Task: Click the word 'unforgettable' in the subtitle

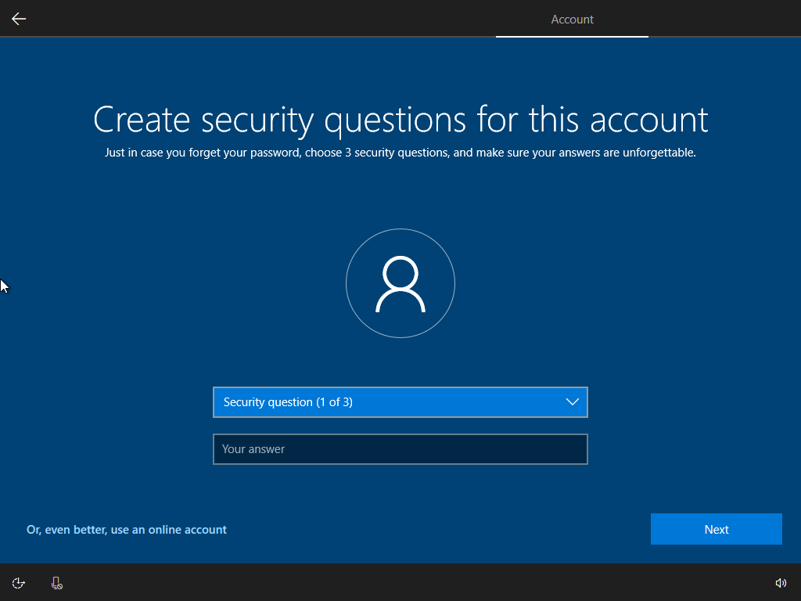Action: click(x=659, y=153)
